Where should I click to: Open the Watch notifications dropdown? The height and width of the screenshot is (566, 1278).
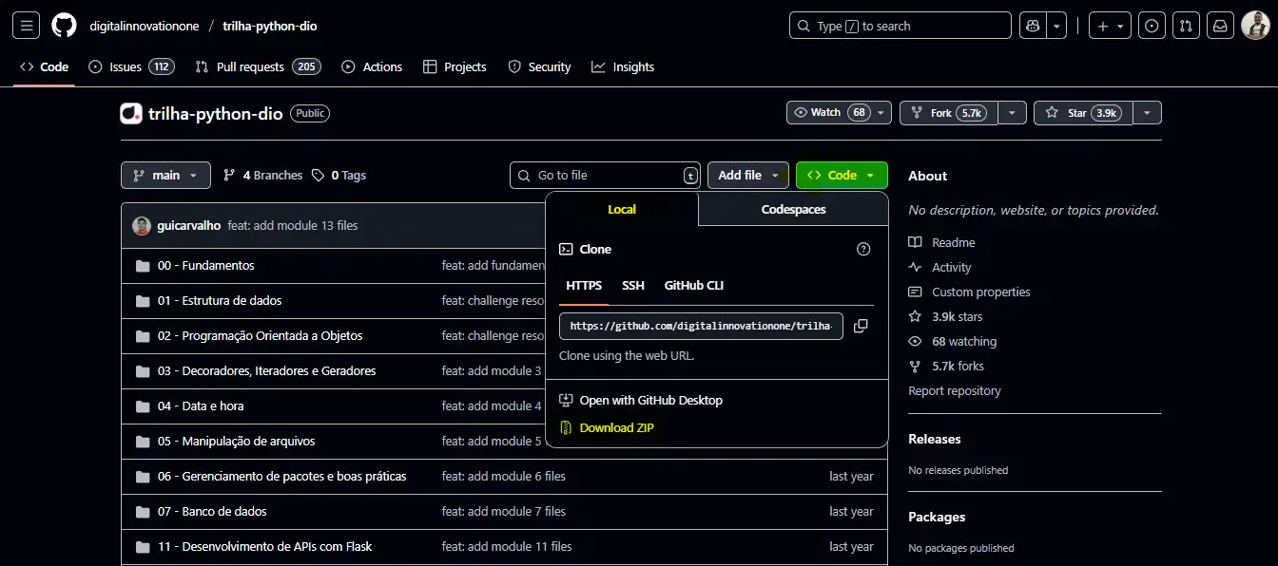coord(839,113)
